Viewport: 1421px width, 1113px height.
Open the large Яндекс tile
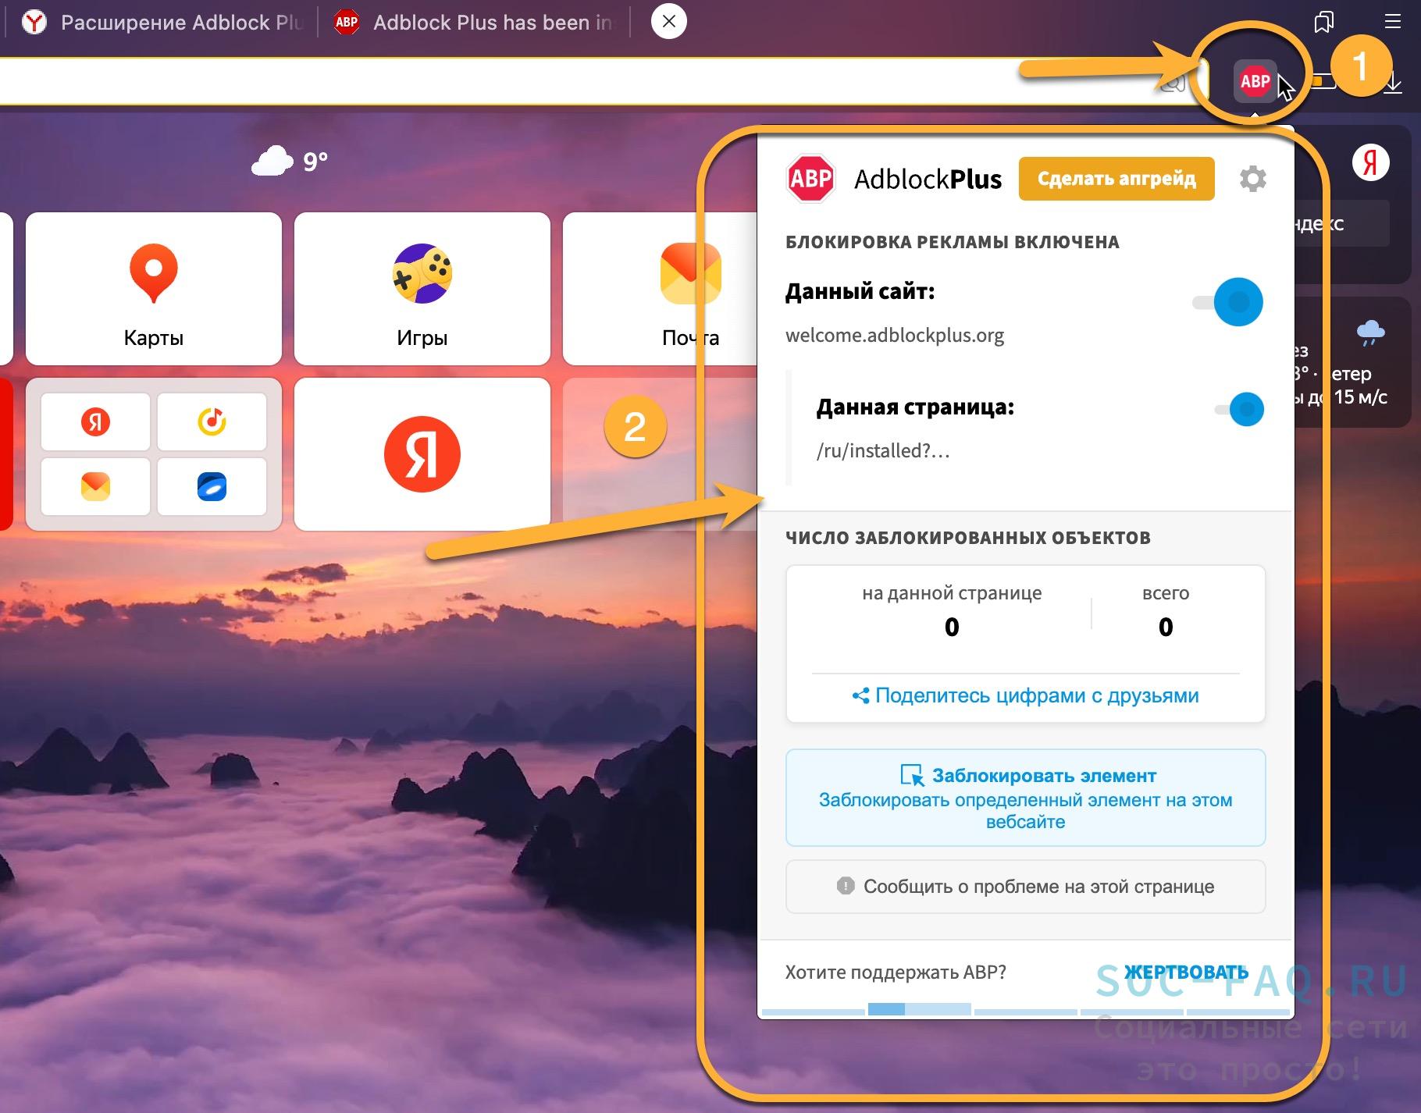[x=422, y=454]
